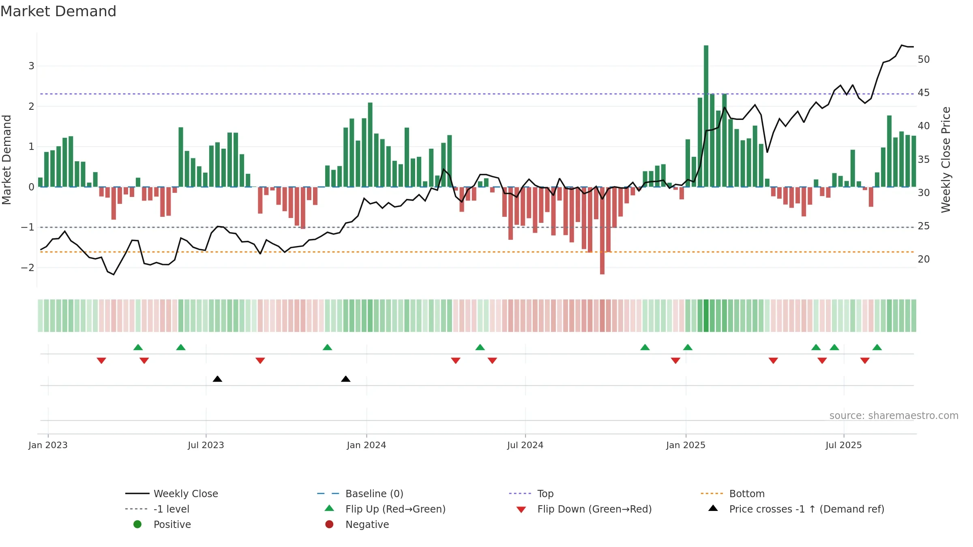Click the blue dashed Baseline sample in the legend
The image size is (973, 547).
coord(328,494)
